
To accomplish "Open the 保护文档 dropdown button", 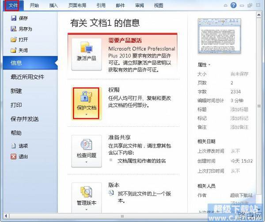I will click(x=86, y=103).
